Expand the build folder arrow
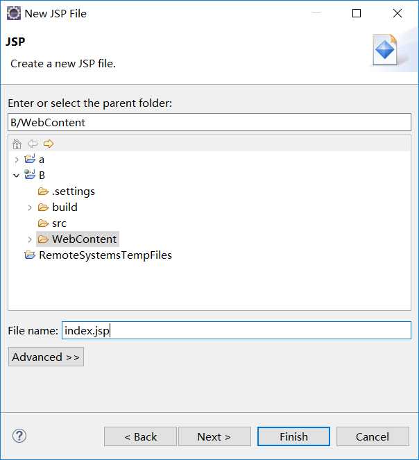This screenshot has width=419, height=460. click(x=30, y=207)
